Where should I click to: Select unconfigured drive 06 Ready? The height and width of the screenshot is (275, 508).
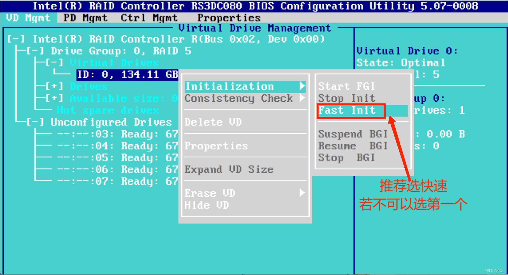point(118,170)
